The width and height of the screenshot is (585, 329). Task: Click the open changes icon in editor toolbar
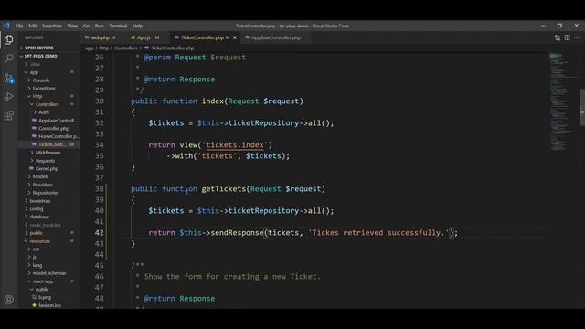[x=558, y=37]
